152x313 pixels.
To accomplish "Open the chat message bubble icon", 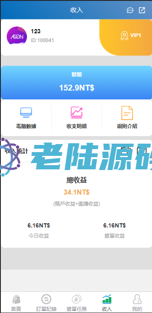I will (x=130, y=10).
